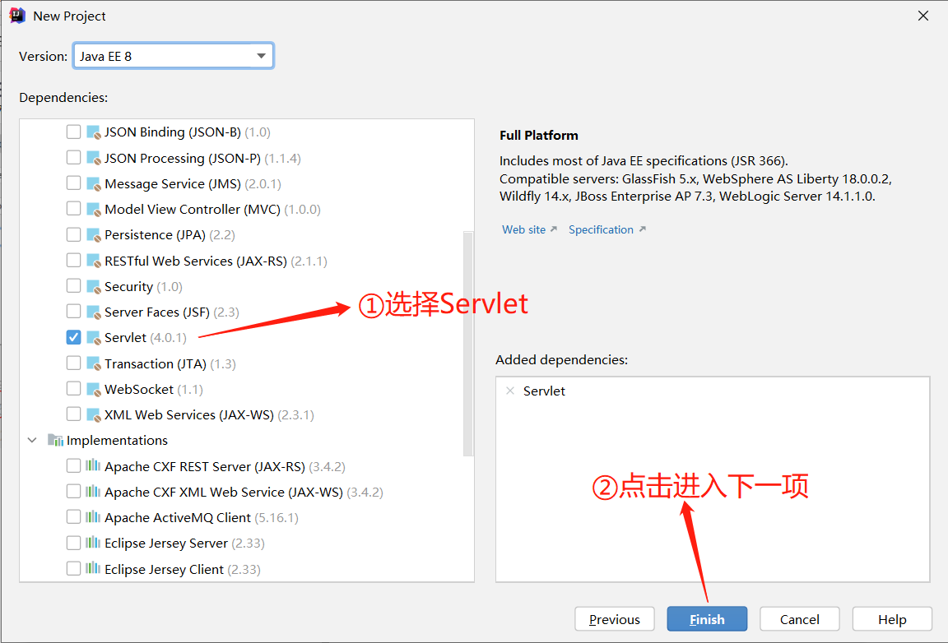
Task: Click the Message Service (JMS) icon
Action: click(93, 183)
